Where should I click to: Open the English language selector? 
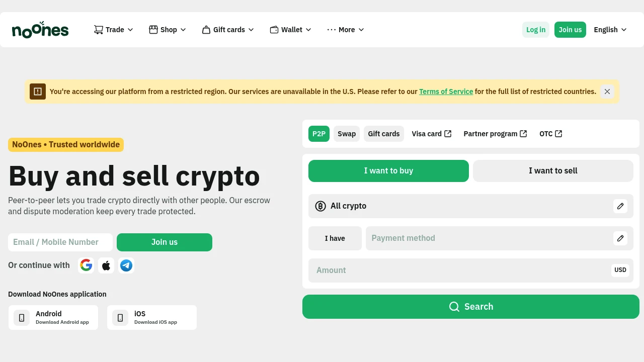click(x=610, y=30)
